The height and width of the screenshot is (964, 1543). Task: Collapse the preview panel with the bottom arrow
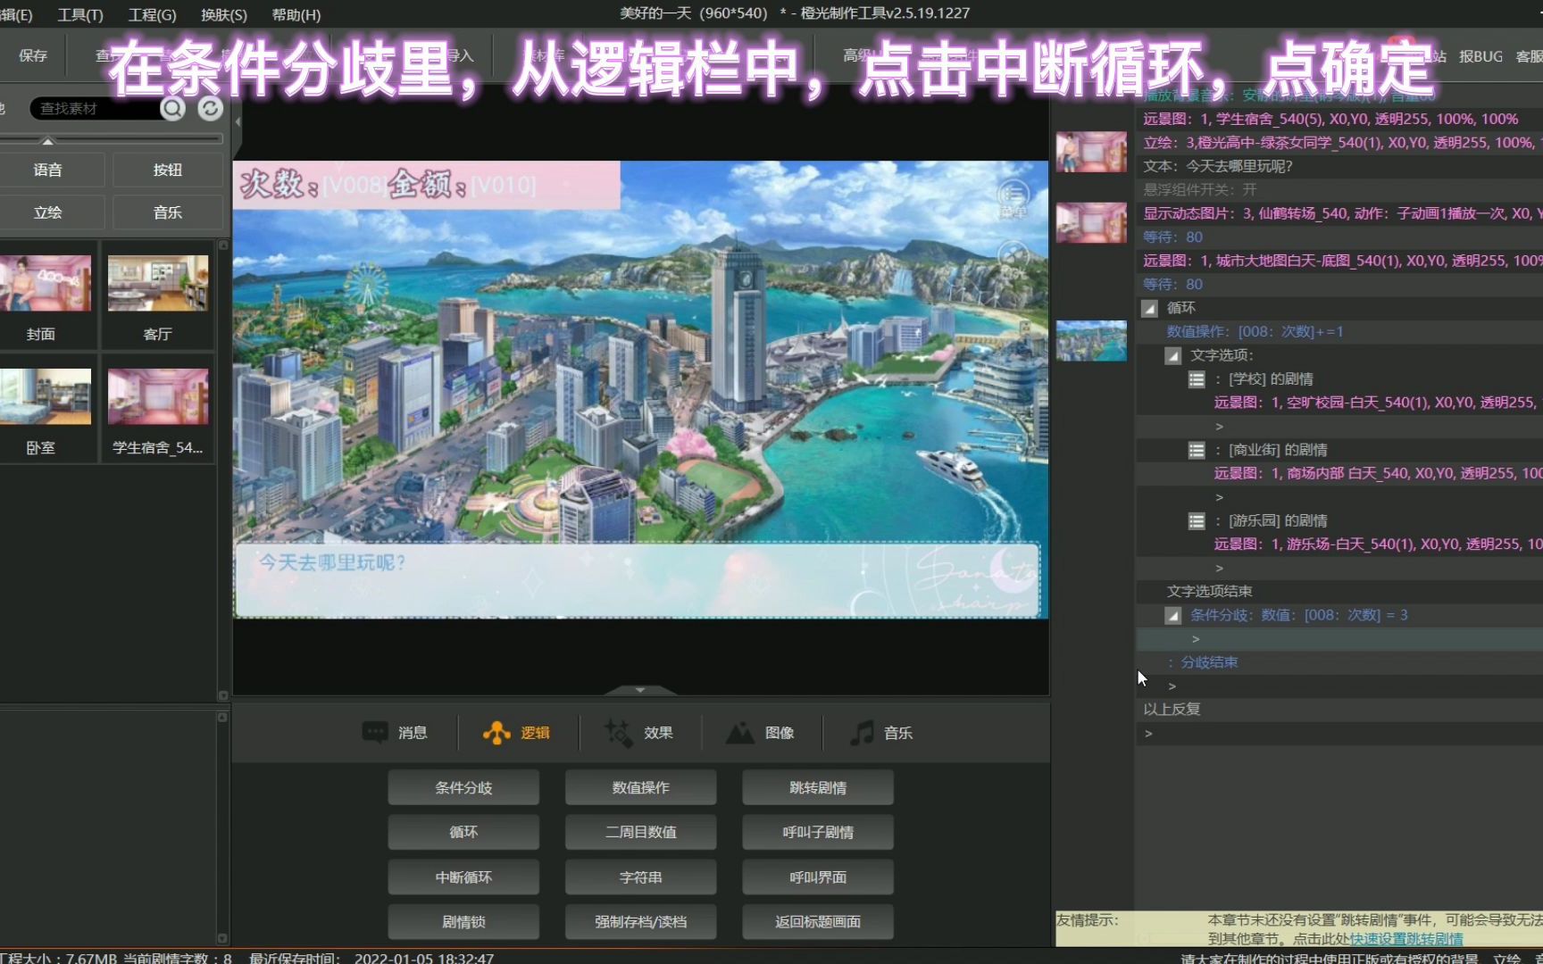click(639, 689)
